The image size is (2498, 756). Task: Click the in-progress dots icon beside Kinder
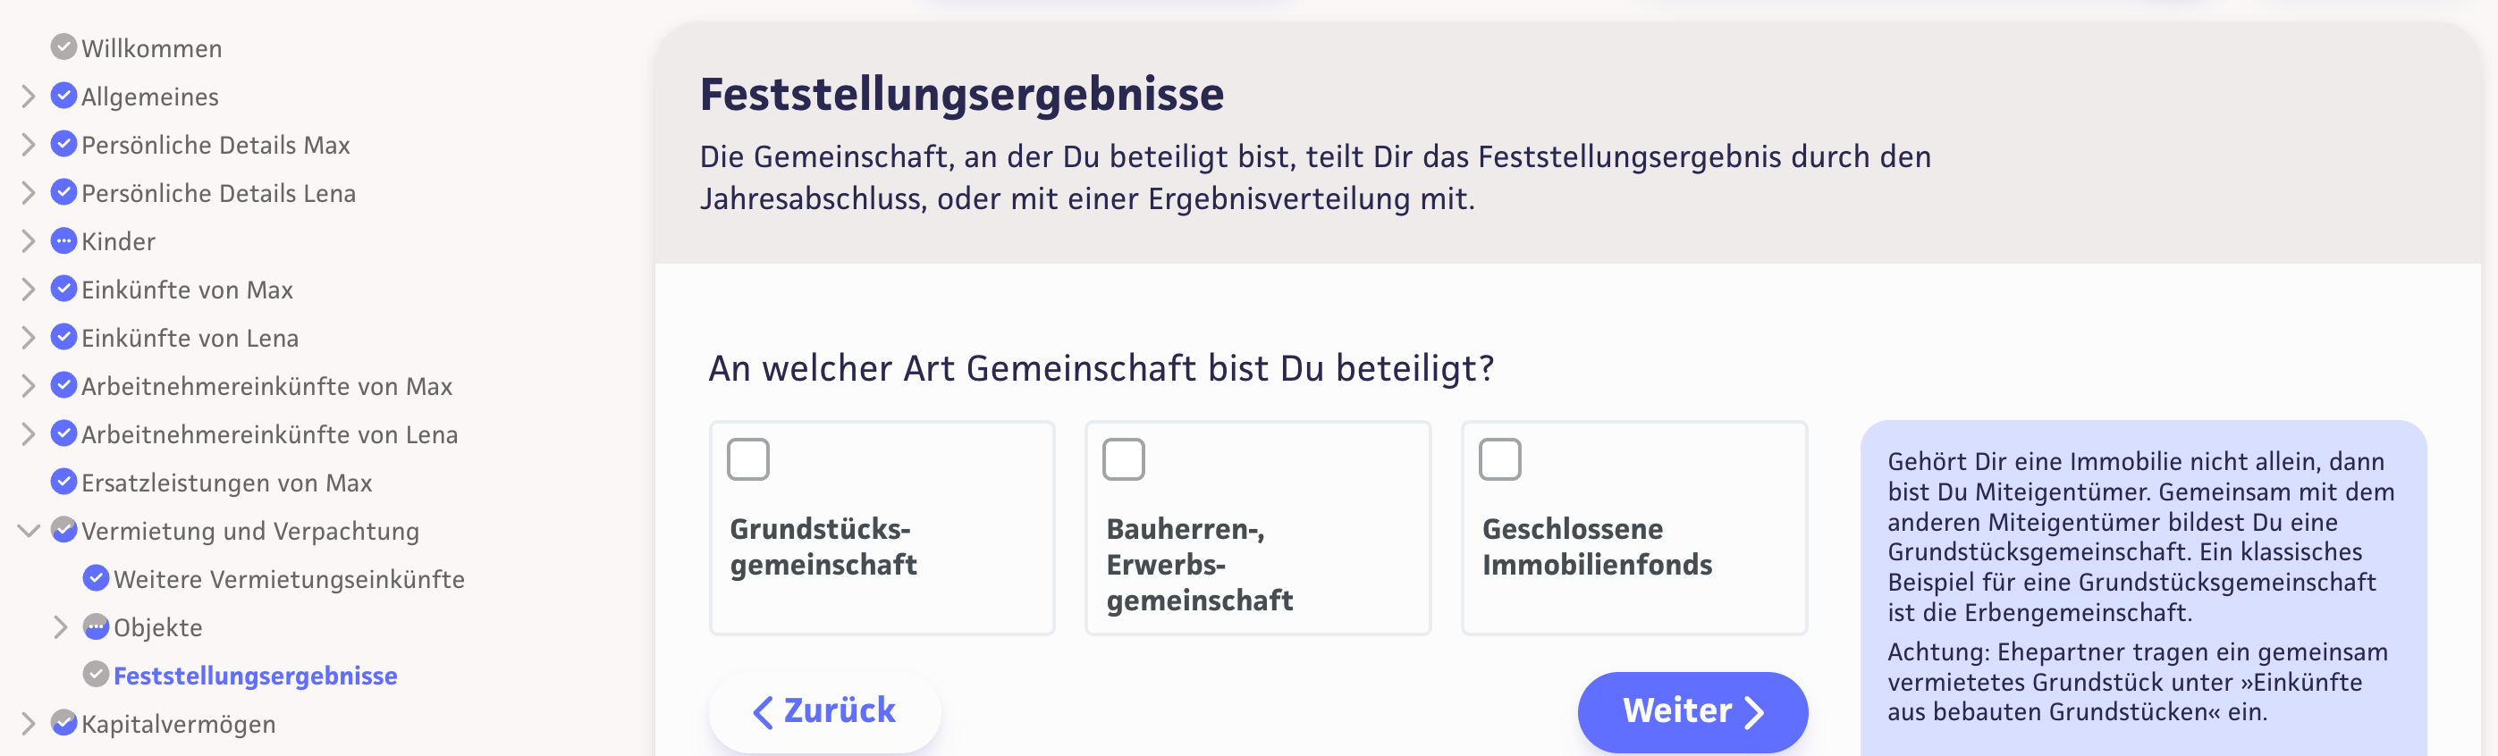coord(63,240)
